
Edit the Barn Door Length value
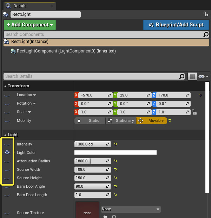93,195
